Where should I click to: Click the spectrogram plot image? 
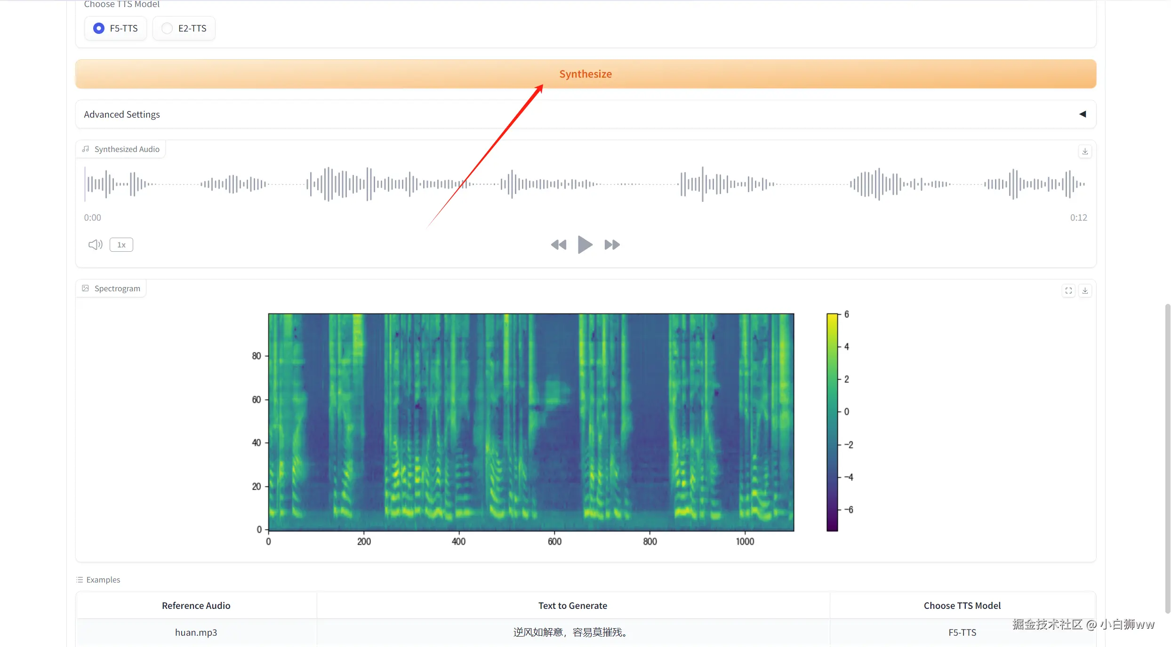(531, 422)
